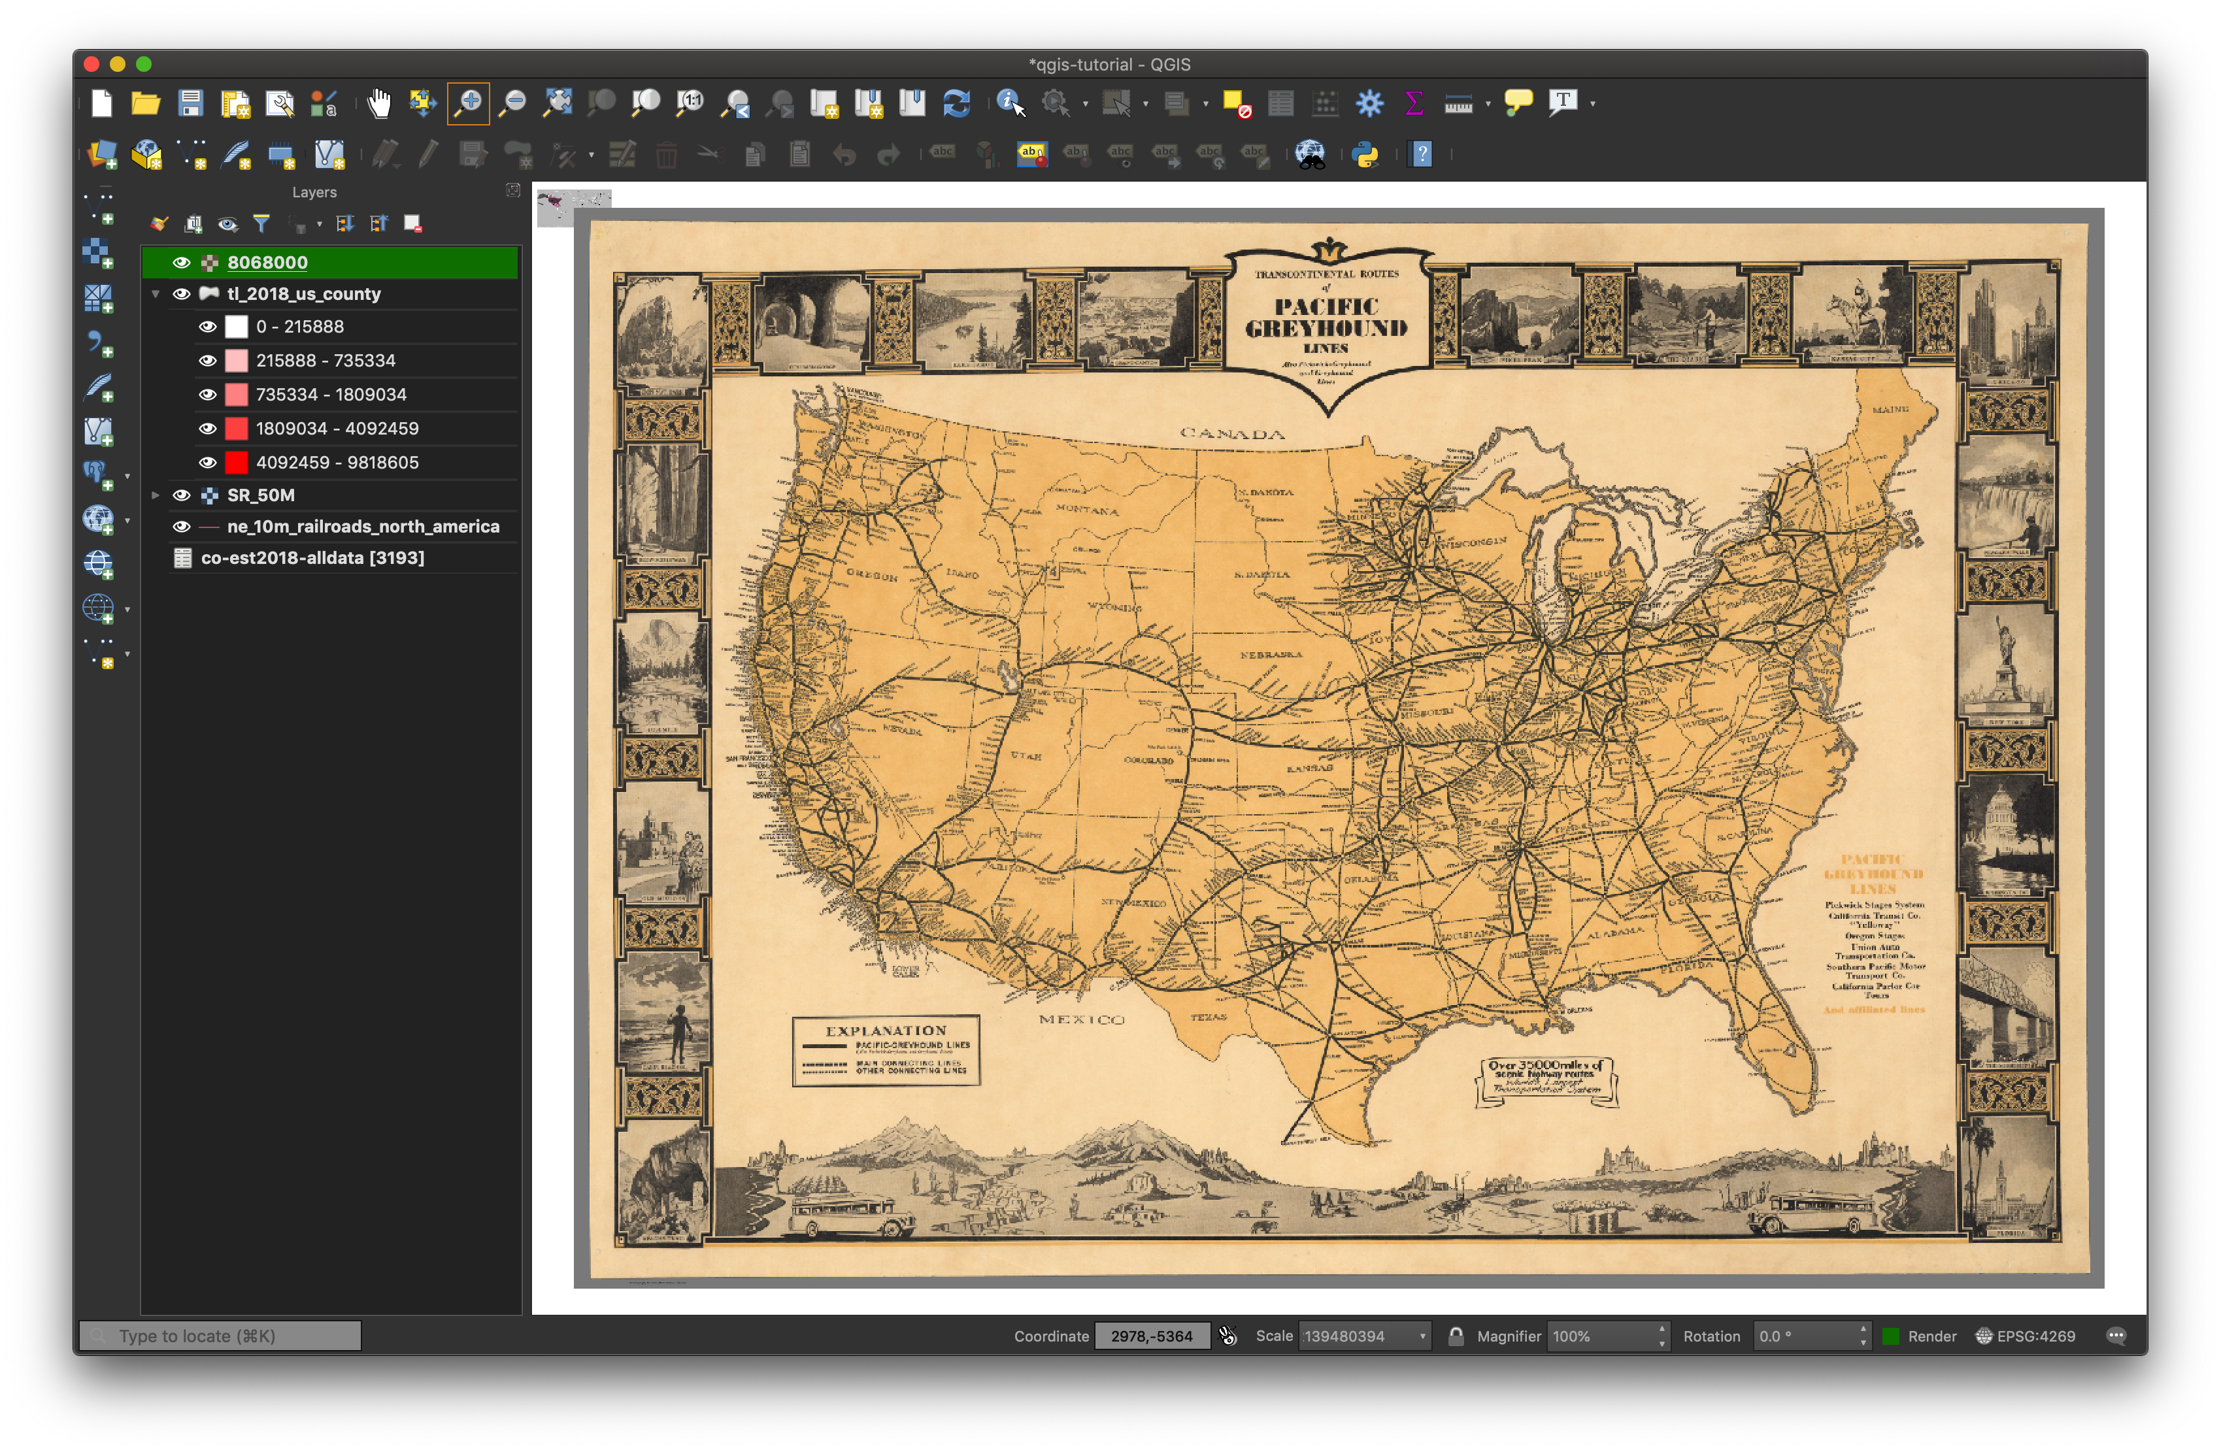Click the Type to locate search field
2221x1452 pixels.
click(x=220, y=1336)
